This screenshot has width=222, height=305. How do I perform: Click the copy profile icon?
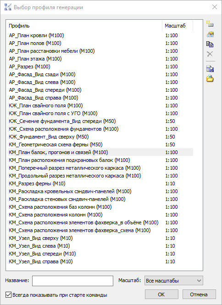tap(210, 44)
